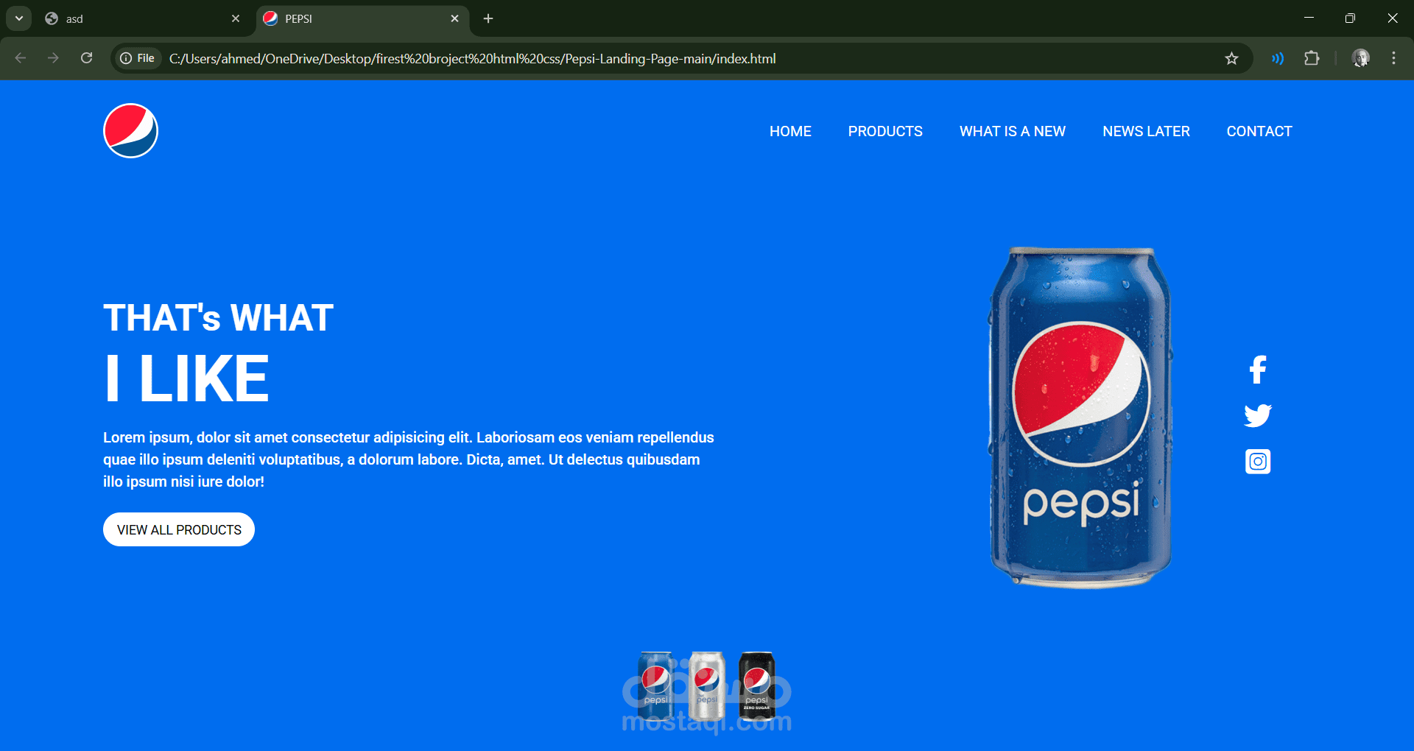Click the VIEW ALL PRODUCTS button
The width and height of the screenshot is (1414, 751).
tap(179, 529)
